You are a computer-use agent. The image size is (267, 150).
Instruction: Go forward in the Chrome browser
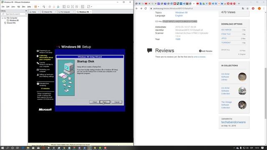click(141, 8)
